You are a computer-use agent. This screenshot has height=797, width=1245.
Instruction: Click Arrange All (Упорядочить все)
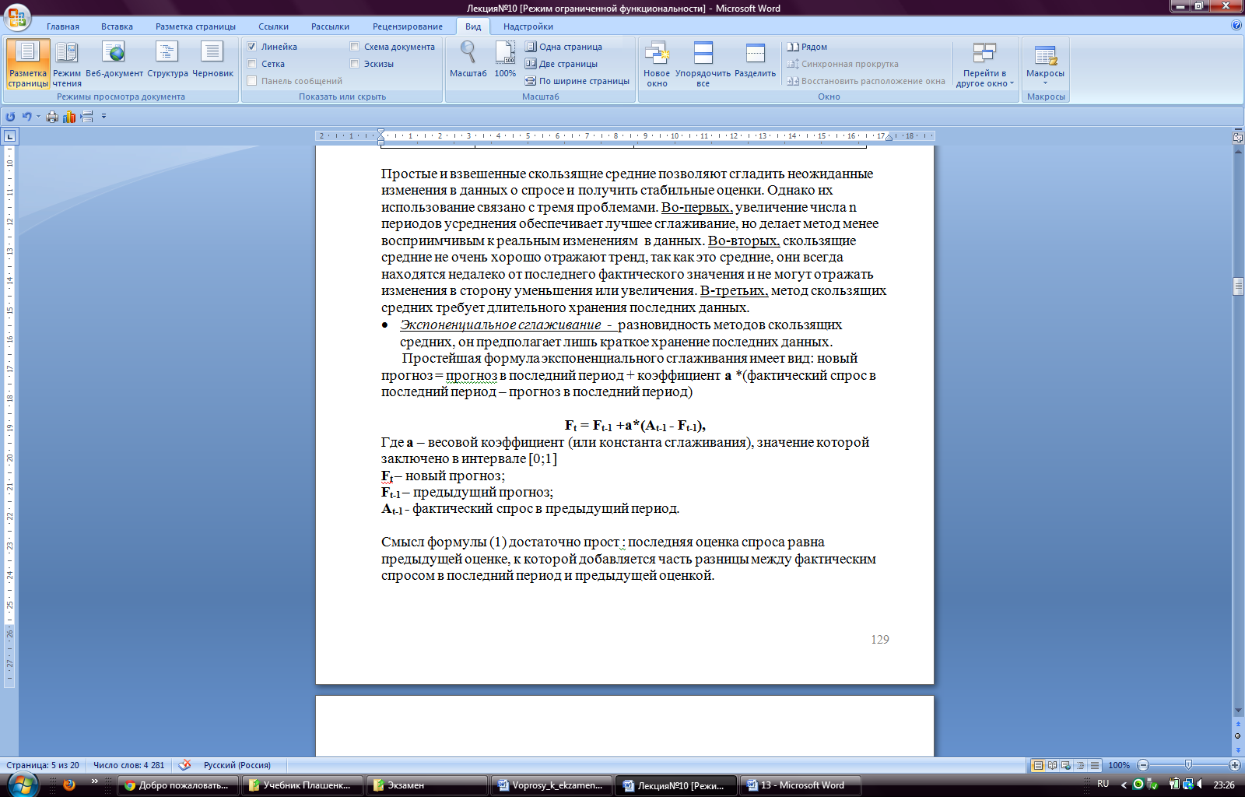[703, 64]
